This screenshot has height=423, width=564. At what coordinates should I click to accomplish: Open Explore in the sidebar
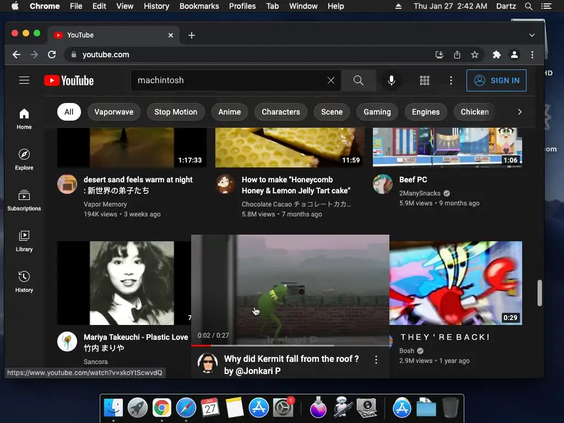pos(24,159)
